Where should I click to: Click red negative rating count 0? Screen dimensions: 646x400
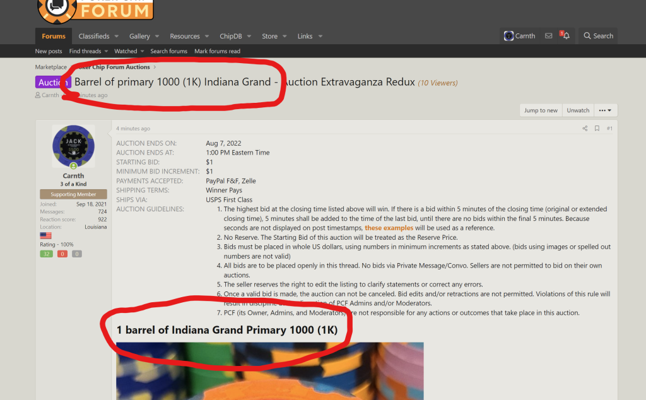tap(62, 254)
